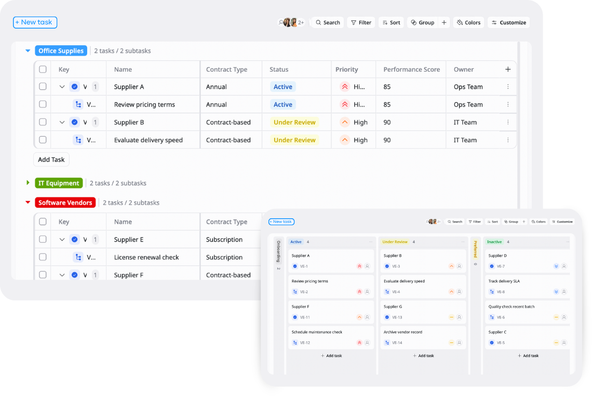Check the Supplier A row checkbox
Viewport: 593px width, 396px height.
43,86
